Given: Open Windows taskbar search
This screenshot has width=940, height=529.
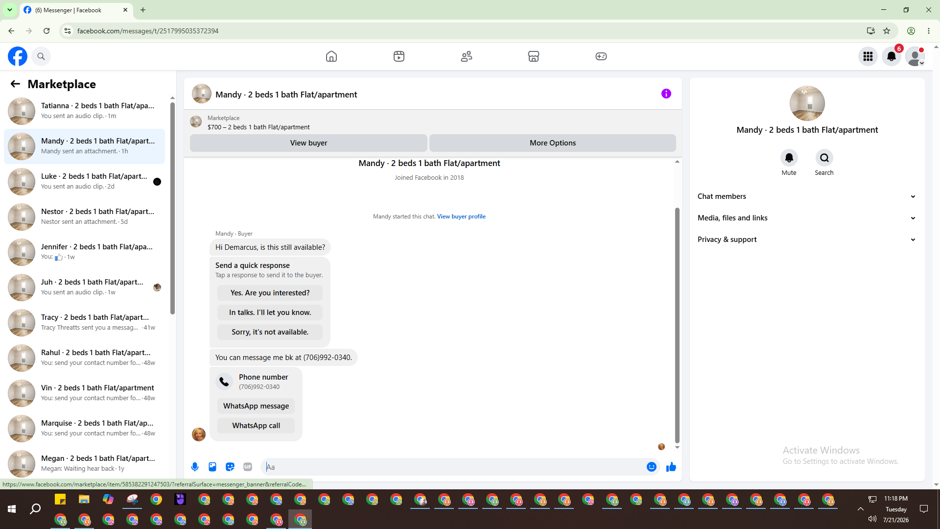Looking at the screenshot, I should tap(35, 509).
